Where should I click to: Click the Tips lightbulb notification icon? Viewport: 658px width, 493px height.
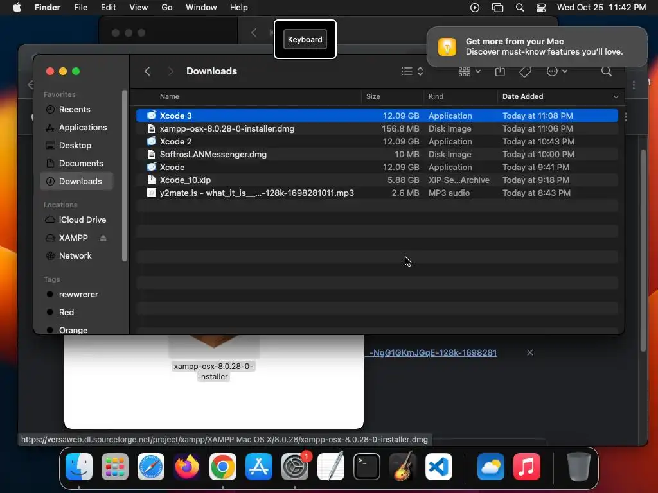447,46
